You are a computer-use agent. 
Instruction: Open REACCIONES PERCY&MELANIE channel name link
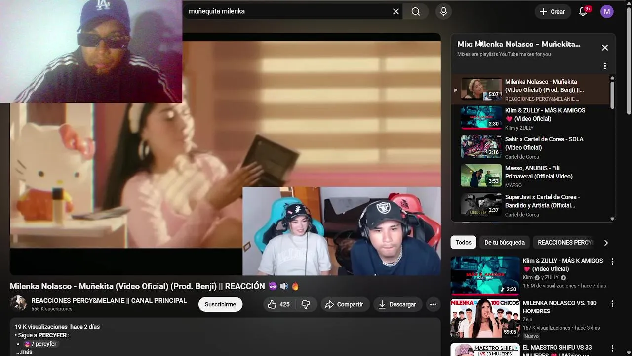pyautogui.click(x=109, y=300)
